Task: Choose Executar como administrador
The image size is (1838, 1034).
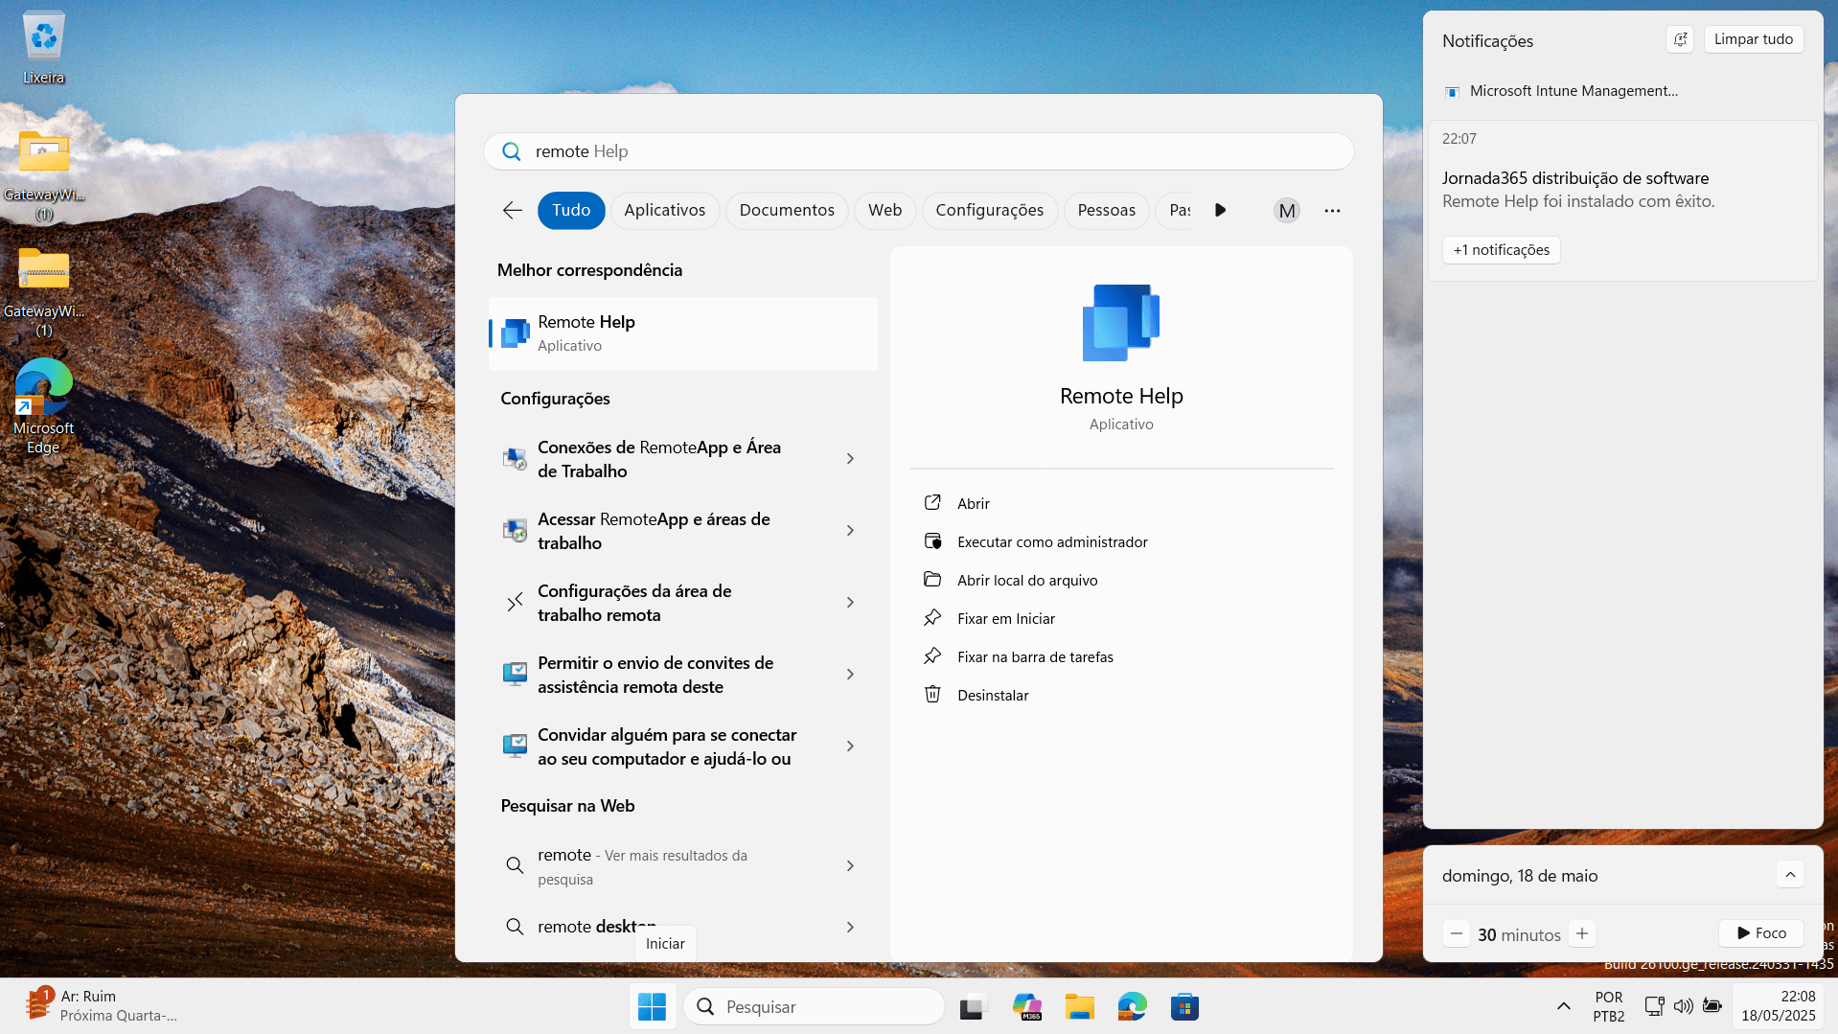Action: point(1051,541)
